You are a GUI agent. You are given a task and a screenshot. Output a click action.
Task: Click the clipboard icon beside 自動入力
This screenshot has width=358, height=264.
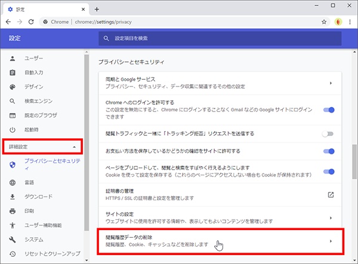13,73
